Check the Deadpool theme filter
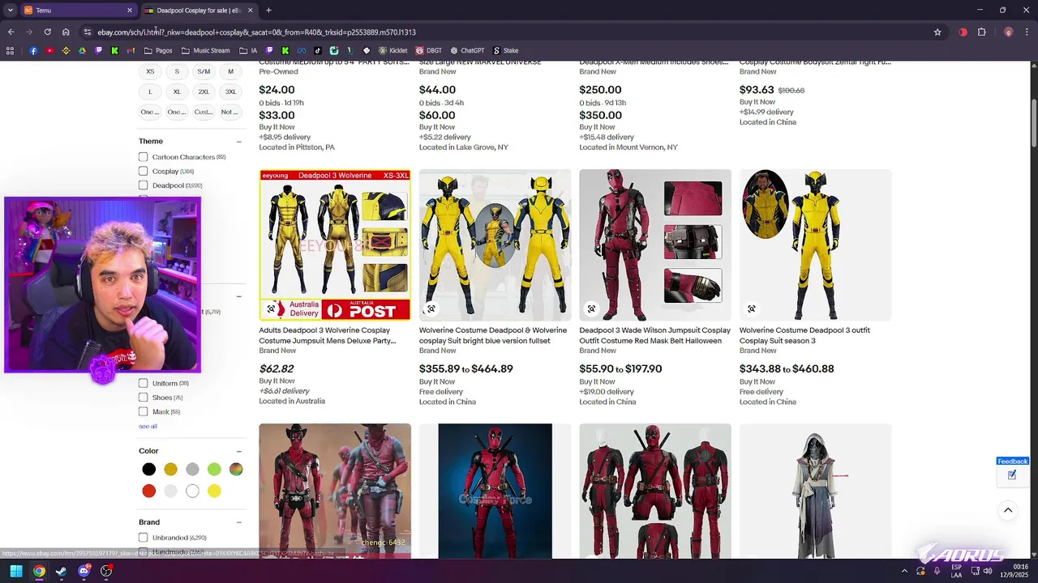This screenshot has width=1038, height=583. pyautogui.click(x=143, y=185)
